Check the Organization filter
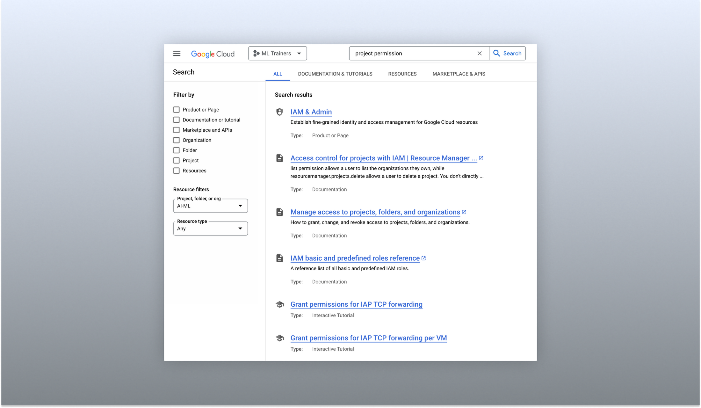The width and height of the screenshot is (701, 408). pos(176,140)
